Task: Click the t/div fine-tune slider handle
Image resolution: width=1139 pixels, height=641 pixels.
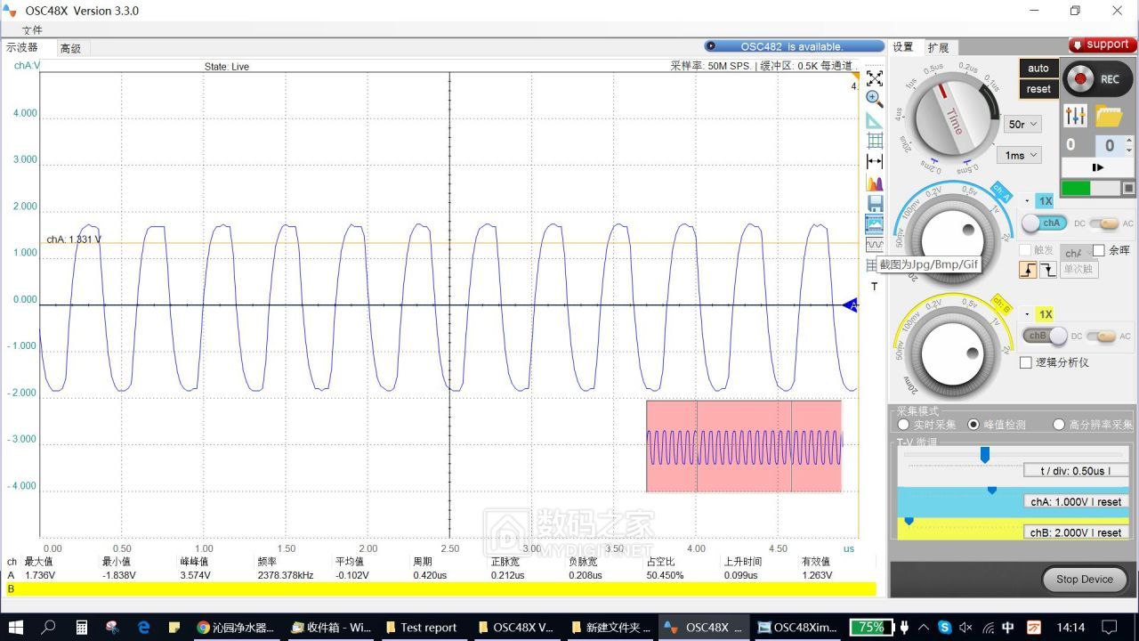Action: pos(985,455)
